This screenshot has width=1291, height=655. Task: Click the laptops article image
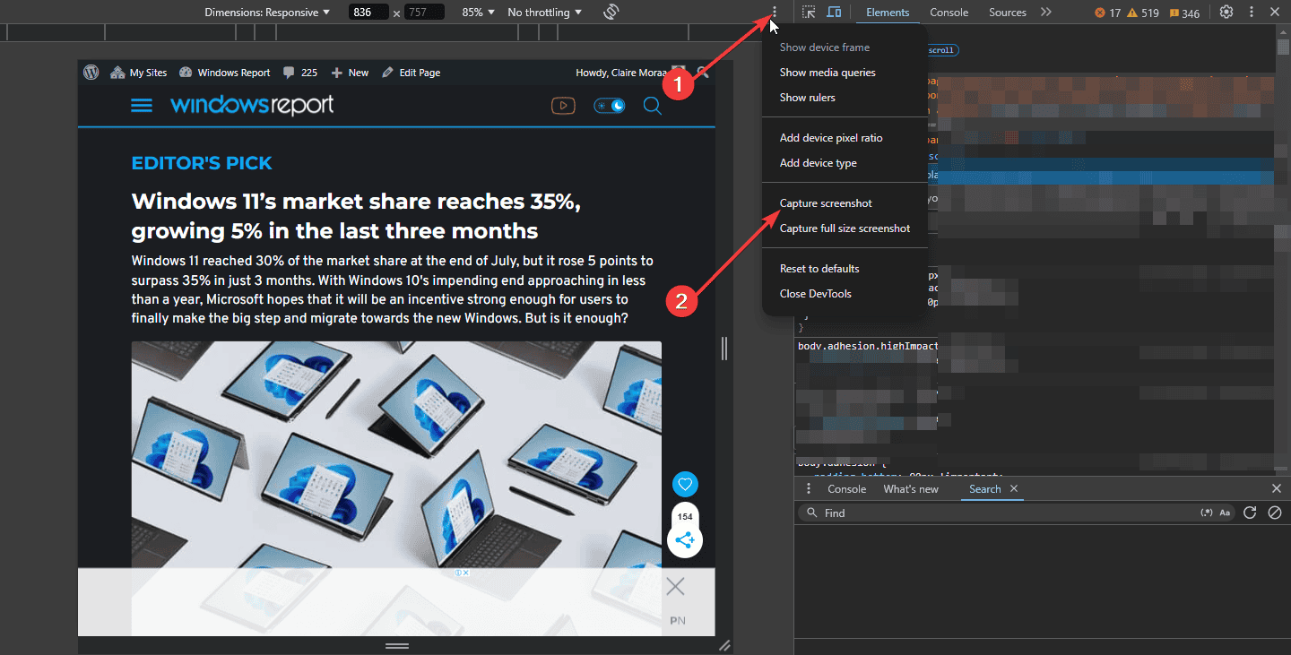click(x=396, y=488)
